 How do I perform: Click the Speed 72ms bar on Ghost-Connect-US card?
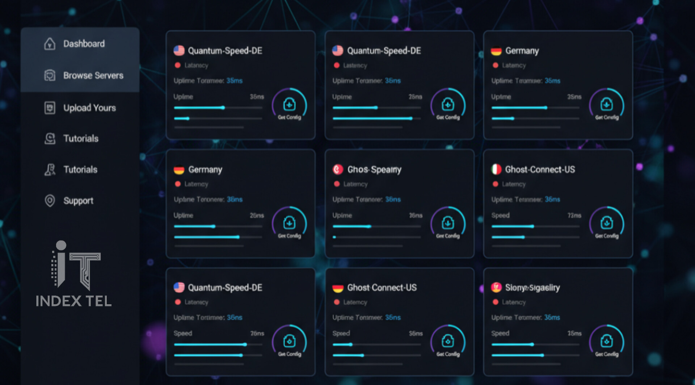(535, 226)
